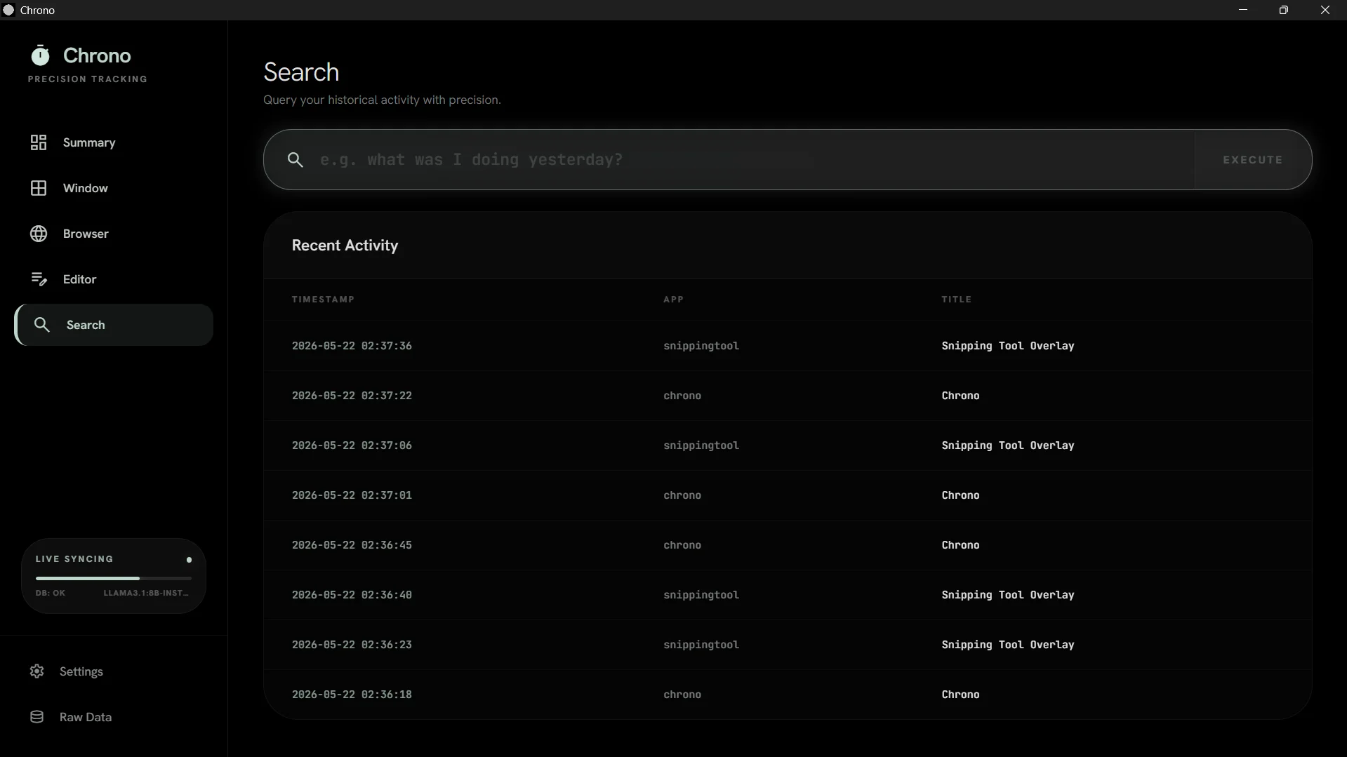Screen dimensions: 1347x757
Task: Restore down the Chrono window
Action: tap(1284, 10)
